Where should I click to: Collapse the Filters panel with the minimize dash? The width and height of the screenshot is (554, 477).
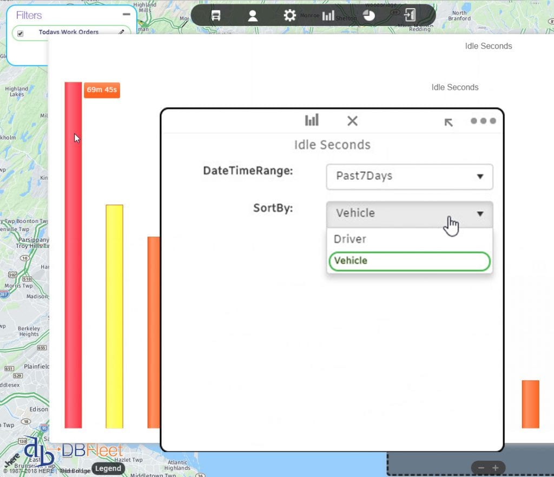[126, 15]
